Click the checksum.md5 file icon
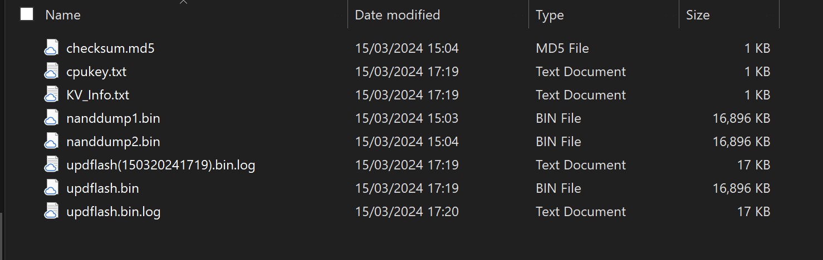The width and height of the screenshot is (823, 260). click(51, 48)
